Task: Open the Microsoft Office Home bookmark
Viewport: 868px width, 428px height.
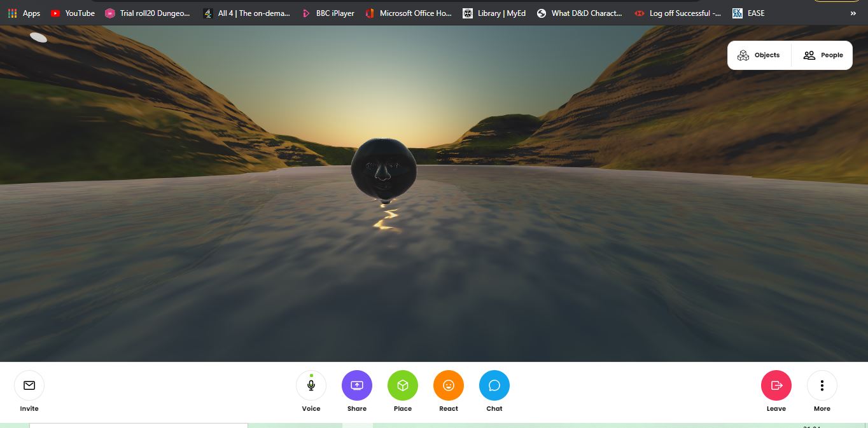Action: point(409,13)
